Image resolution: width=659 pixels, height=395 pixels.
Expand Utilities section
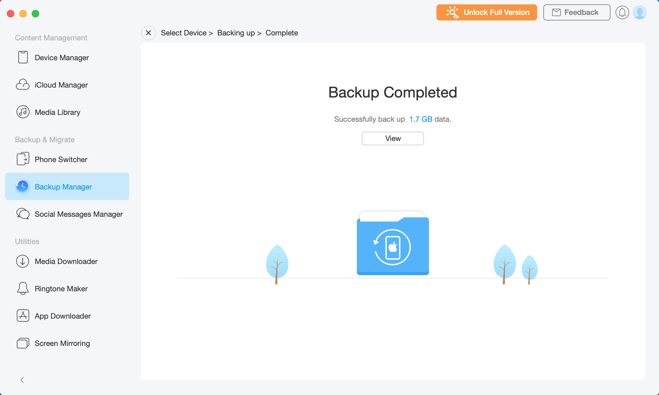[27, 241]
